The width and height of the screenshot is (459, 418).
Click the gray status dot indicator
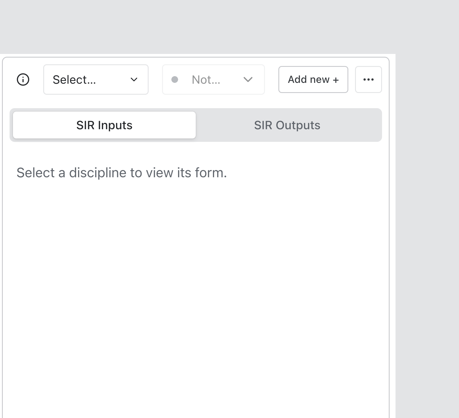(x=175, y=79)
